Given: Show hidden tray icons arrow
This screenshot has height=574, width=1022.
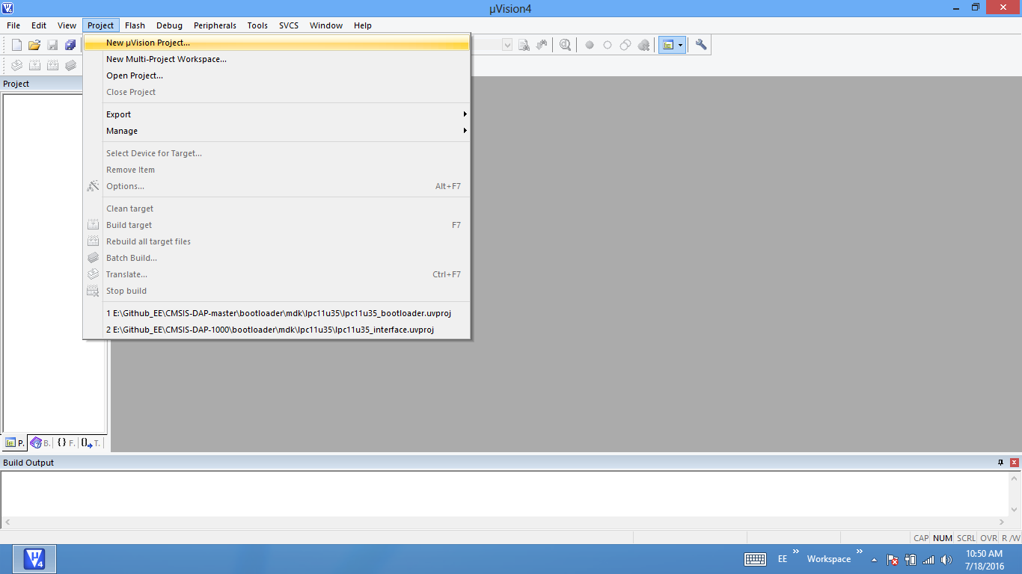Looking at the screenshot, I should 874,559.
